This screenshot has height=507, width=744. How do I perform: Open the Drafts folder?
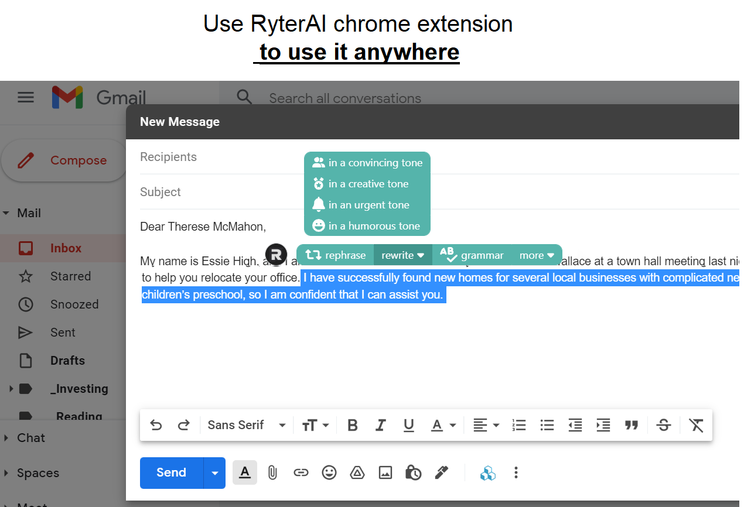coord(67,361)
